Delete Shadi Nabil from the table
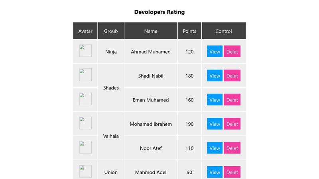Screen dimensions: 319x179 coord(232,76)
